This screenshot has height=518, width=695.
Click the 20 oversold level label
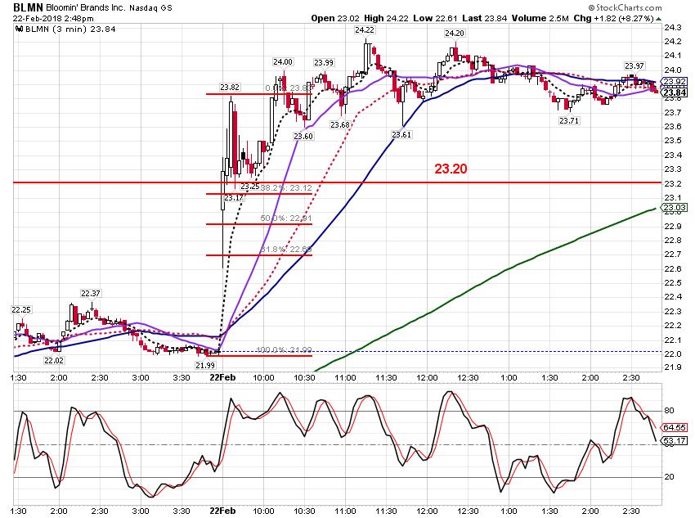click(x=670, y=477)
